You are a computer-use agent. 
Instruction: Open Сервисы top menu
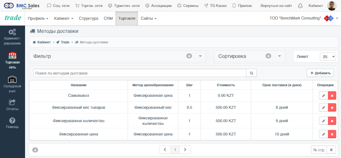point(188,6)
